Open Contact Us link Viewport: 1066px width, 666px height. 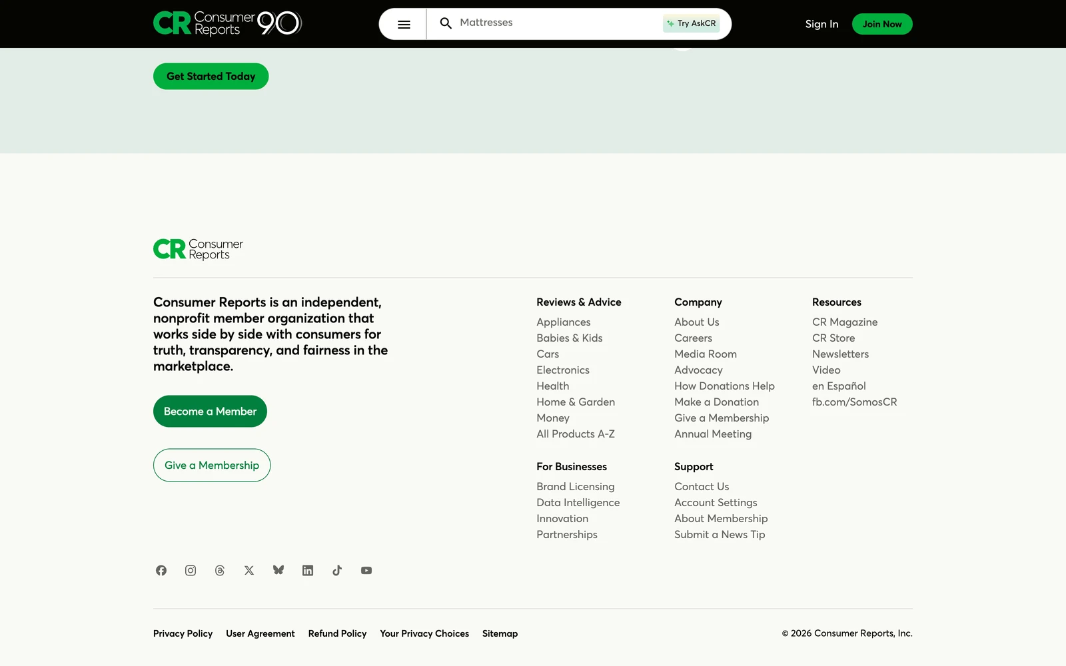702,487
